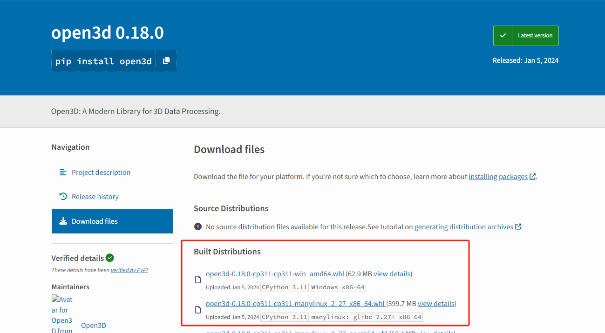Viewport: 605px width, 333px height.
Task: Click the Project description list icon
Action: tap(63, 172)
